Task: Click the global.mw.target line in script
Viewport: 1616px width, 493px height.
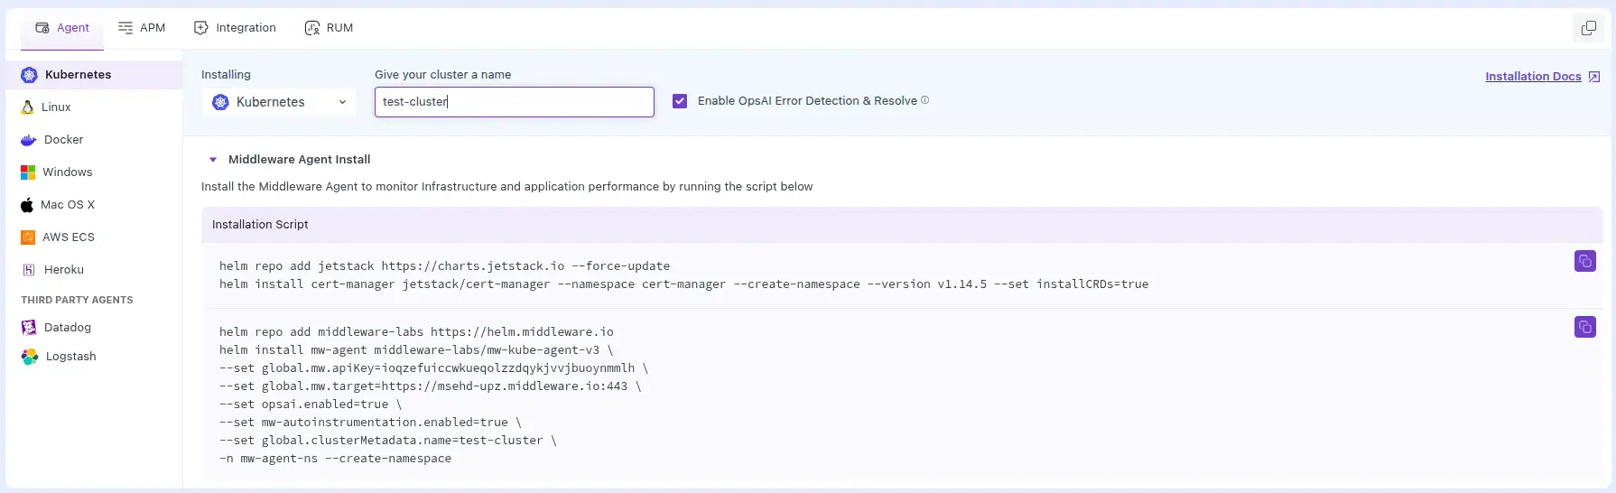Action: [x=430, y=386]
